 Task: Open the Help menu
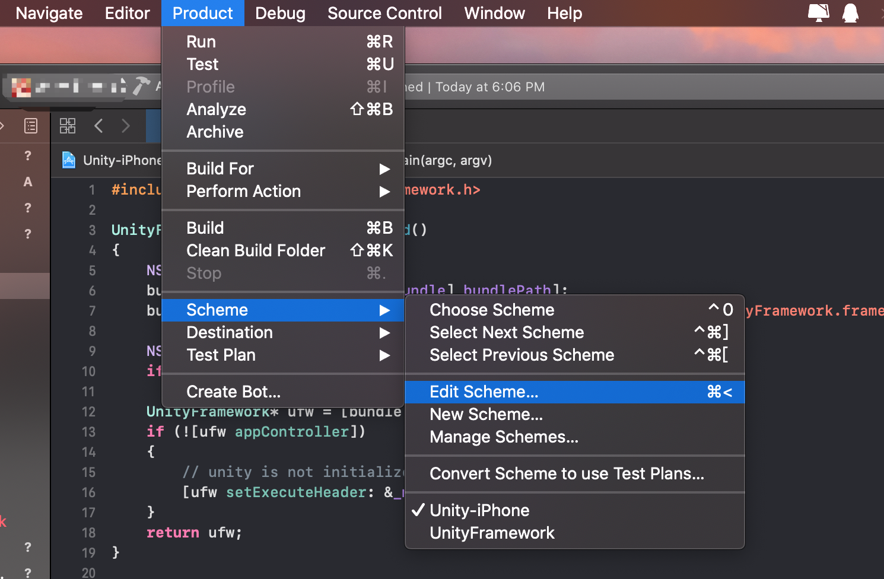[x=564, y=13]
